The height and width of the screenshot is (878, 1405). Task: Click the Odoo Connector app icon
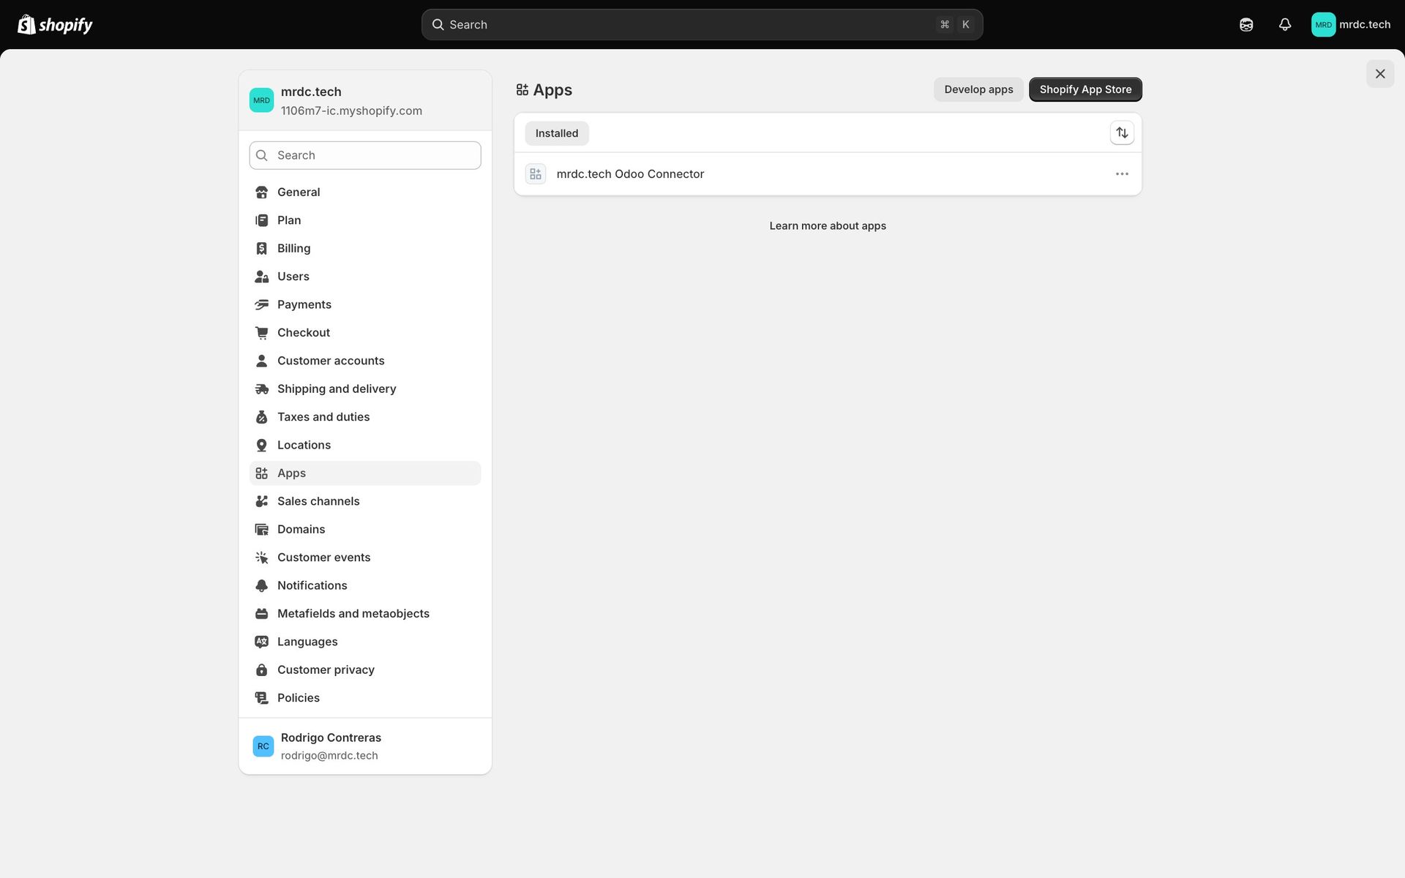(x=536, y=174)
